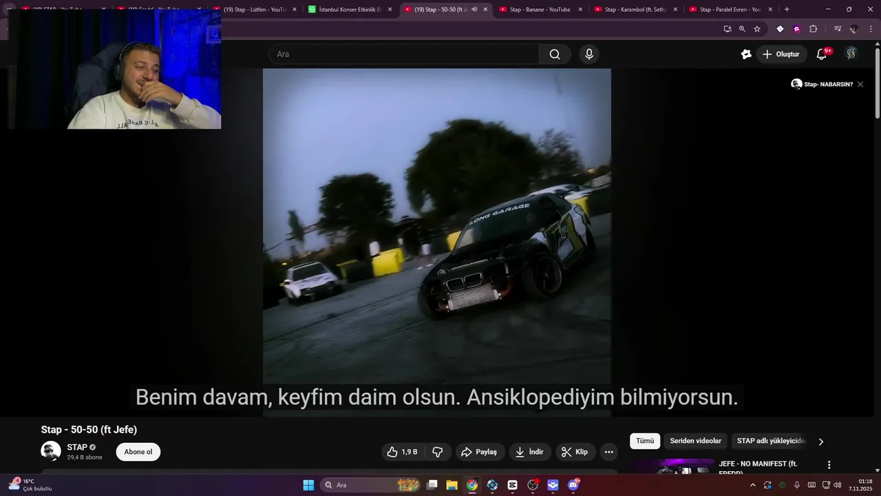
Task: Open media controls icon in toolbar
Action: (838, 29)
